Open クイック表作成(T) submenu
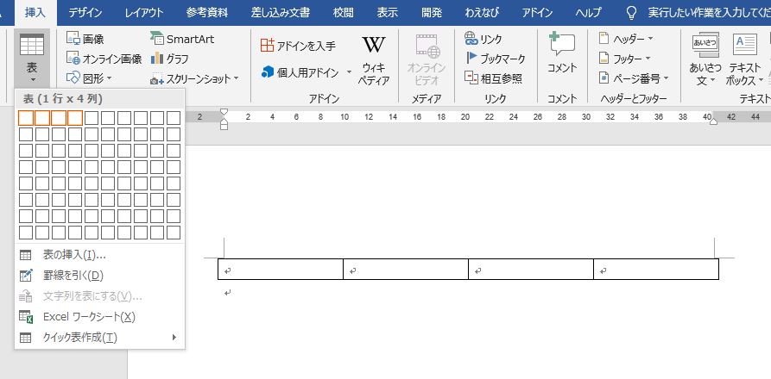 click(x=100, y=338)
